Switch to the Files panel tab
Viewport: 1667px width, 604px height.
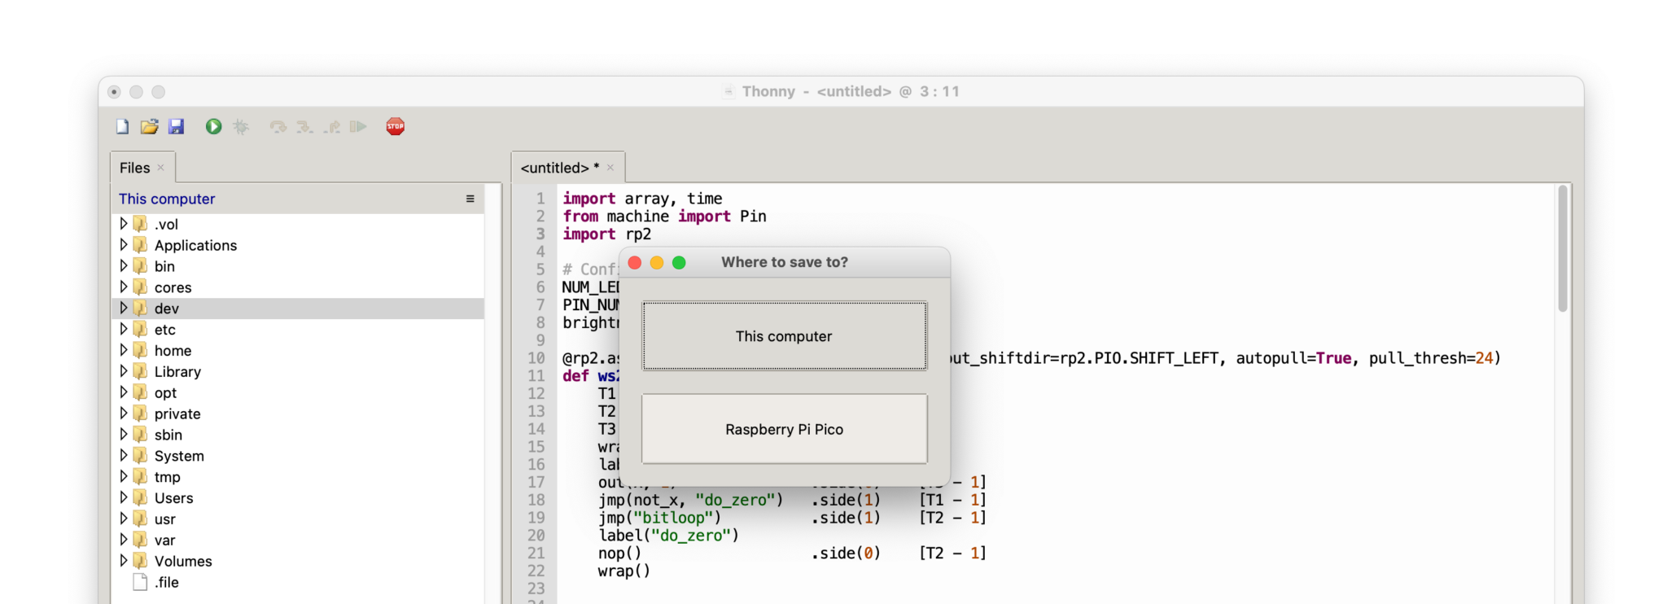pos(135,168)
